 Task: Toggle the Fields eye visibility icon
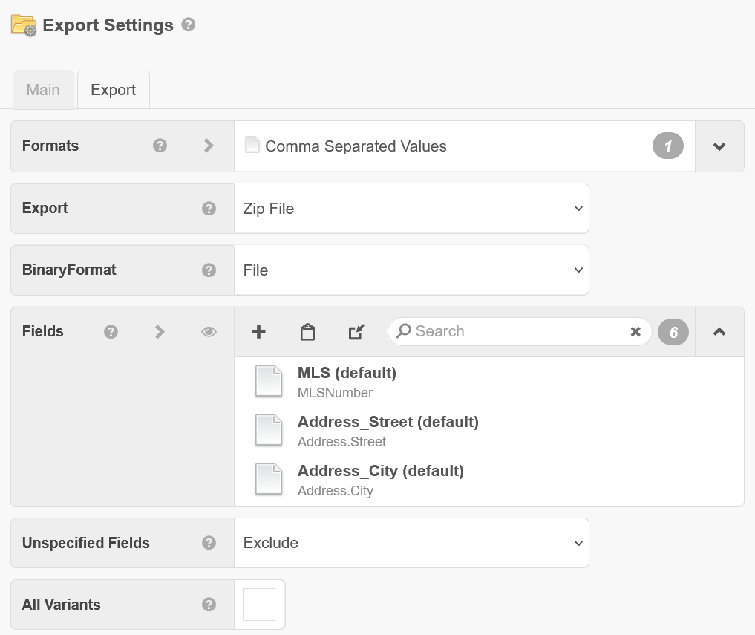209,331
